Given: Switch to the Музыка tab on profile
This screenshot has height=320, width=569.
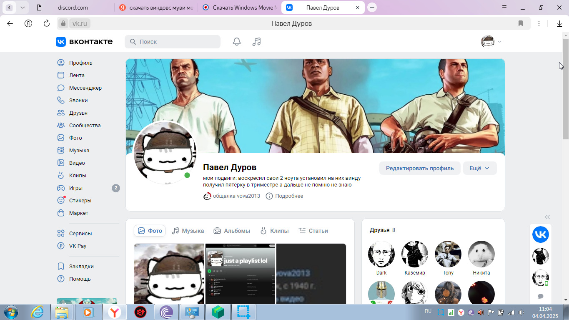Looking at the screenshot, I should tap(188, 231).
